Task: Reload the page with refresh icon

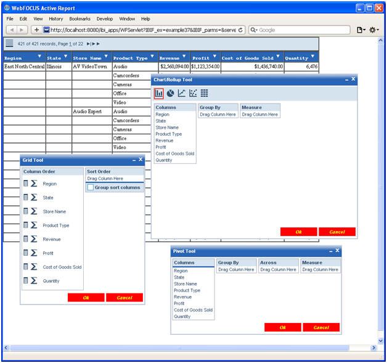Action: (240, 30)
